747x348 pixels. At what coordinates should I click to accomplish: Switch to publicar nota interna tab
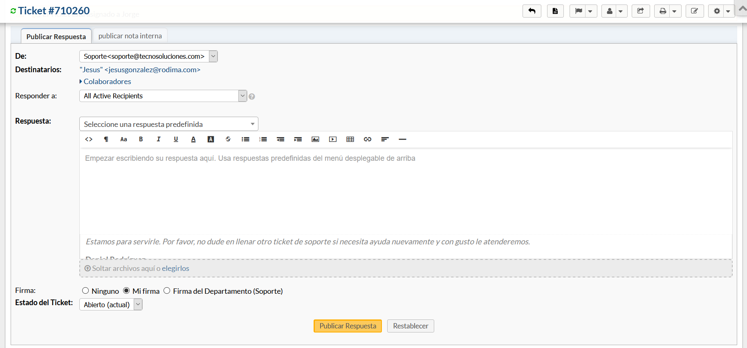tap(130, 36)
